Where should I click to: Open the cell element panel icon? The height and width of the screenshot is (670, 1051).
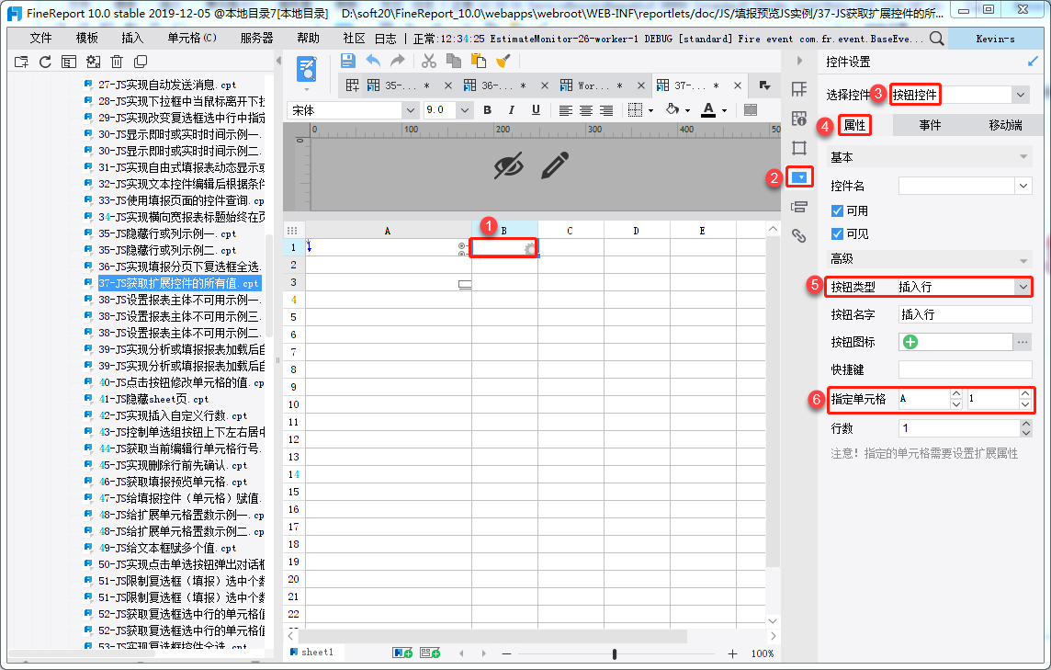point(799,89)
